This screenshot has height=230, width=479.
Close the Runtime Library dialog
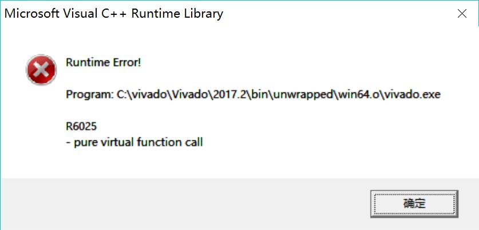pos(462,14)
